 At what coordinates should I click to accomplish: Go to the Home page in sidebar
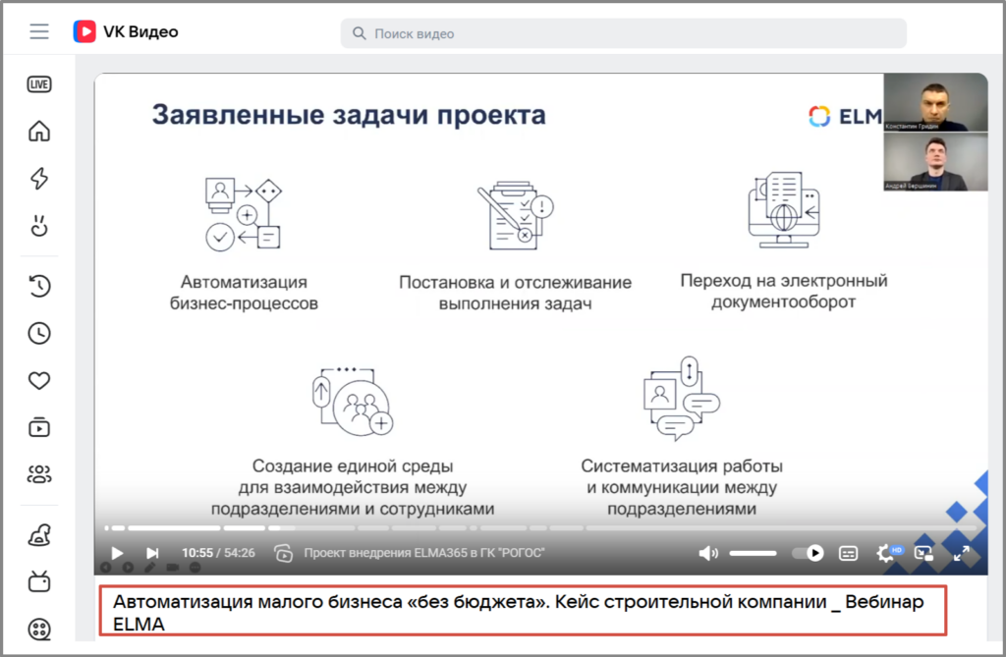tap(39, 132)
